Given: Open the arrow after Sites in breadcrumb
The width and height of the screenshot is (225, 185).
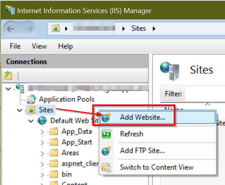Looking at the screenshot, I should 154,29.
